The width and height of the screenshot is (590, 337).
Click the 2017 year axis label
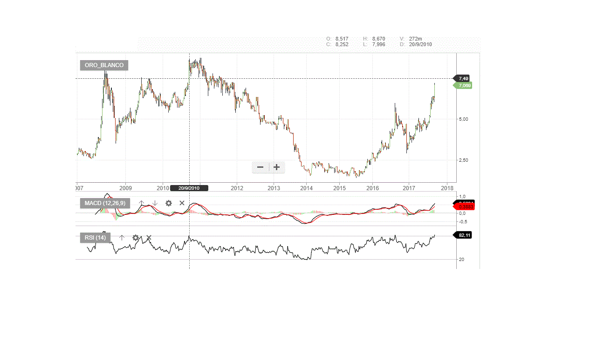coord(409,188)
